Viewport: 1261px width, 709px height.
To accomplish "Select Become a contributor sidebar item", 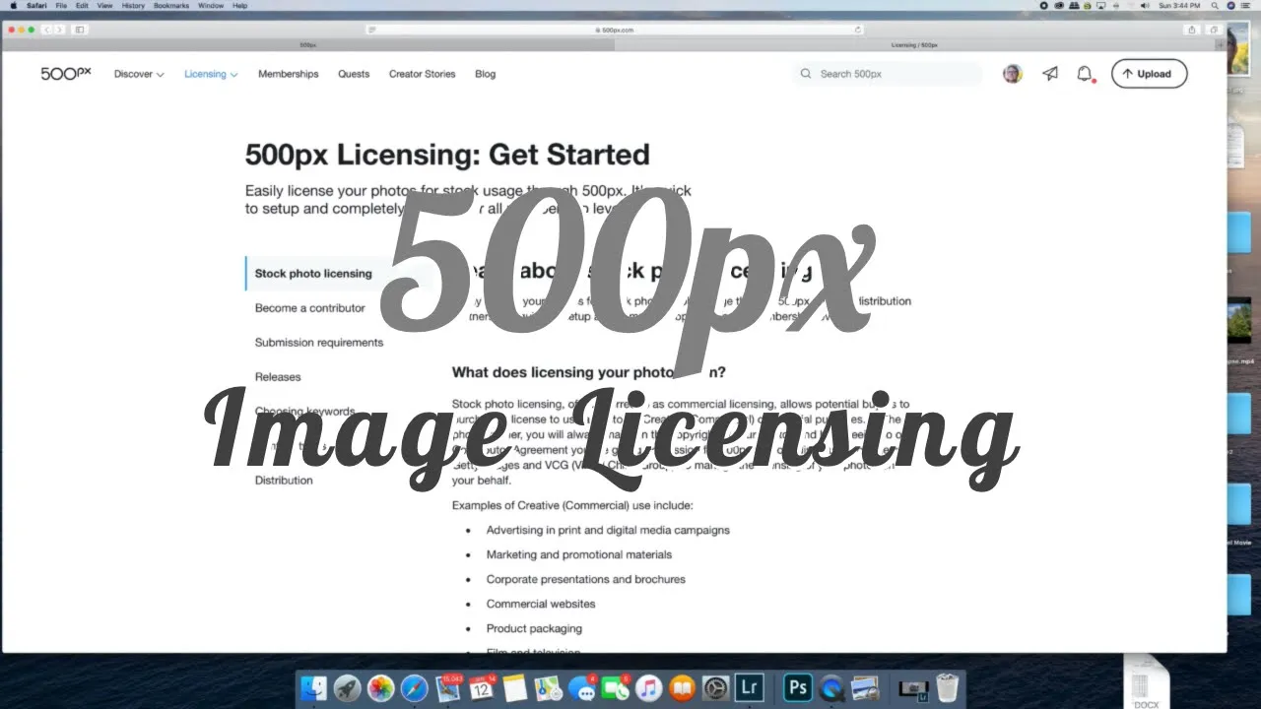I will [x=309, y=308].
